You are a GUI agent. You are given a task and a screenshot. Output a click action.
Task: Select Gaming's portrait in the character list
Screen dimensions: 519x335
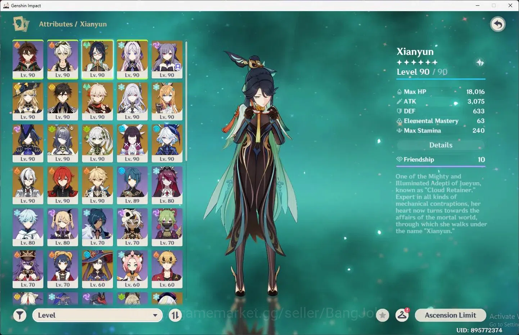[x=28, y=59]
